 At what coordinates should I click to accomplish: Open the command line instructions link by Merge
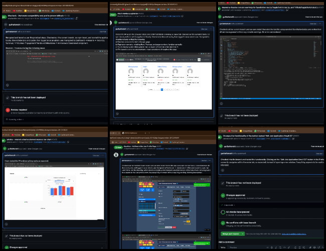294,234
